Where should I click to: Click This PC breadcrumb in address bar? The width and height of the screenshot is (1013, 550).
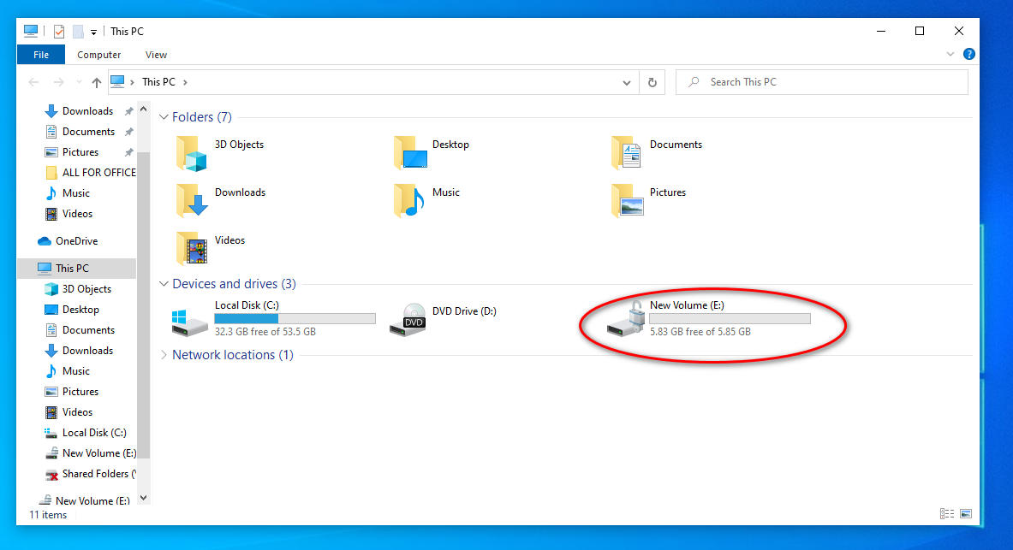click(159, 82)
